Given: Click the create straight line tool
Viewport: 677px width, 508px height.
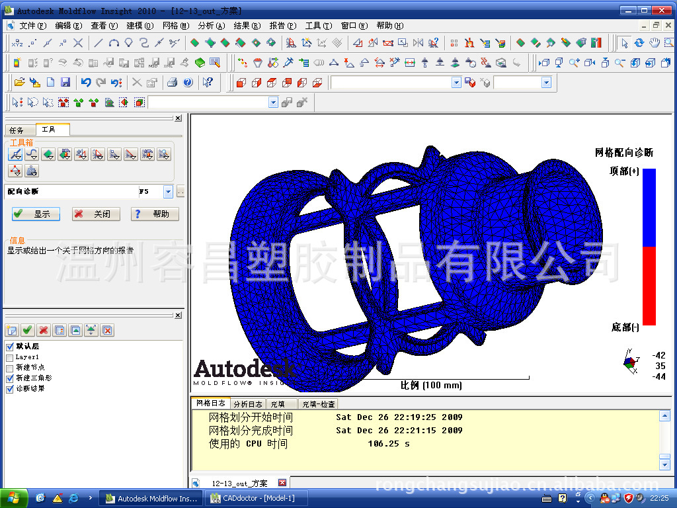Looking at the screenshot, I should coord(99,43).
